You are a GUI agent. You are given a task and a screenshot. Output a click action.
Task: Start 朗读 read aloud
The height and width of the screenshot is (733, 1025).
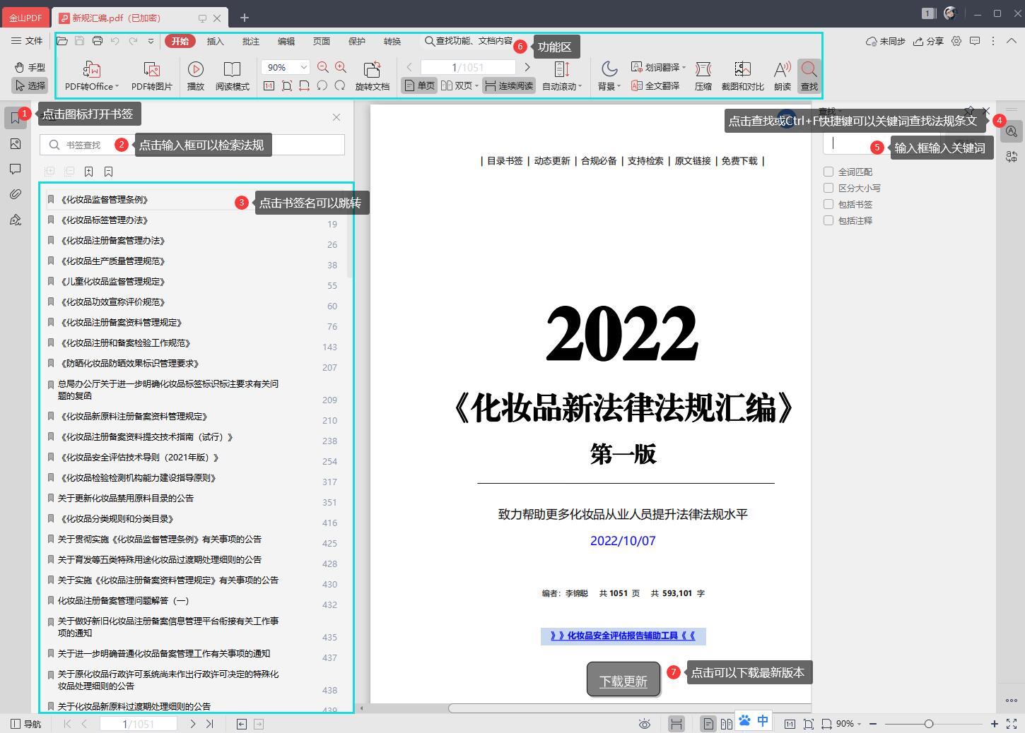783,76
